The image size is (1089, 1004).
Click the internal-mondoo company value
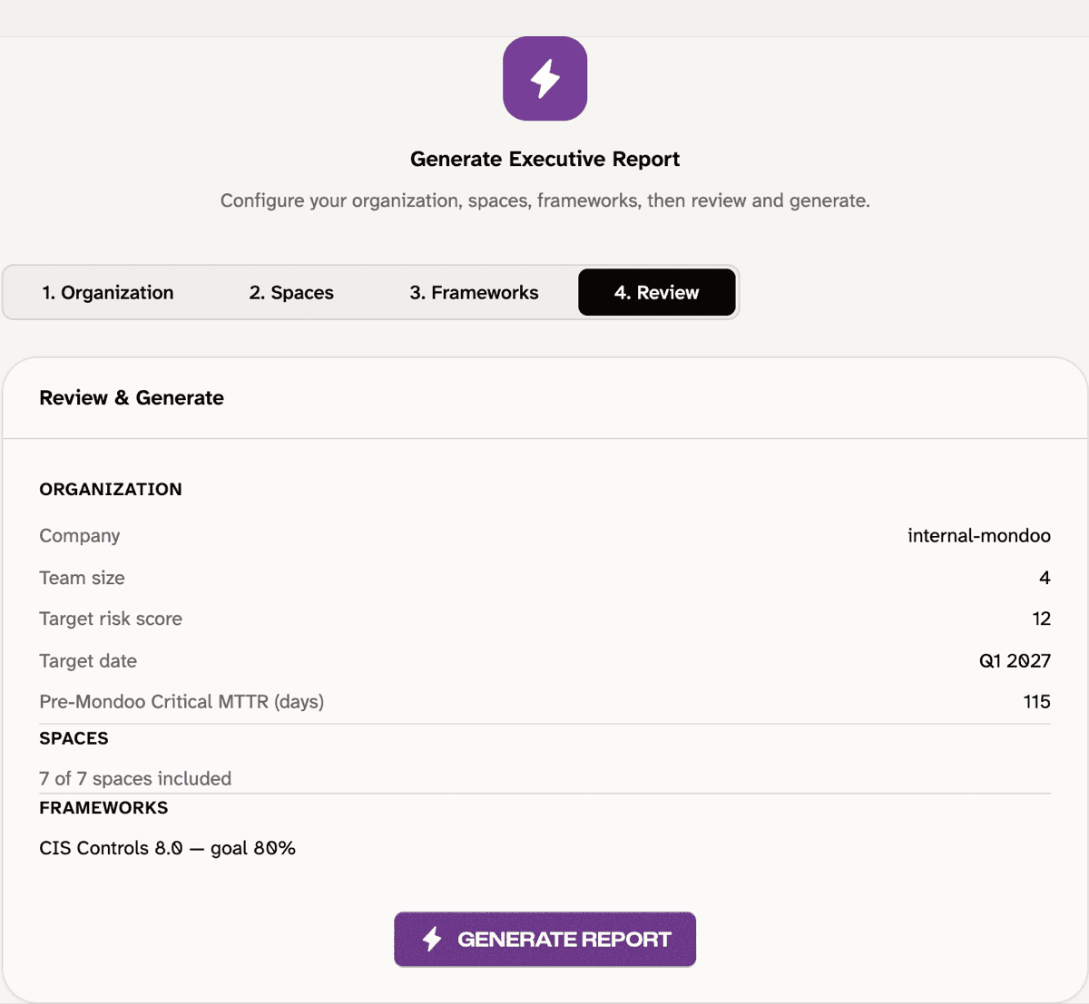(979, 535)
